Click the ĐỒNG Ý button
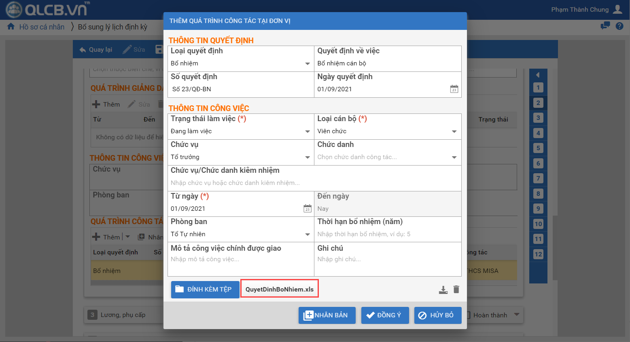630x342 pixels. [384, 315]
